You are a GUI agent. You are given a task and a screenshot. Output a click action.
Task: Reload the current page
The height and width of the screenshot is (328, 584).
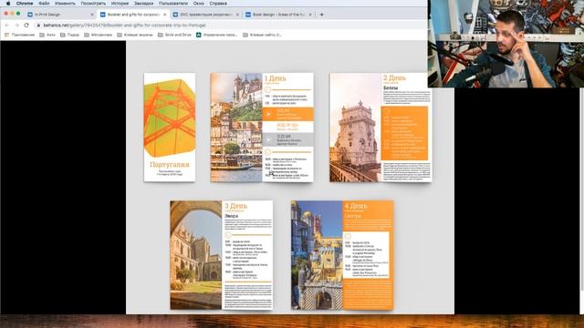26,26
